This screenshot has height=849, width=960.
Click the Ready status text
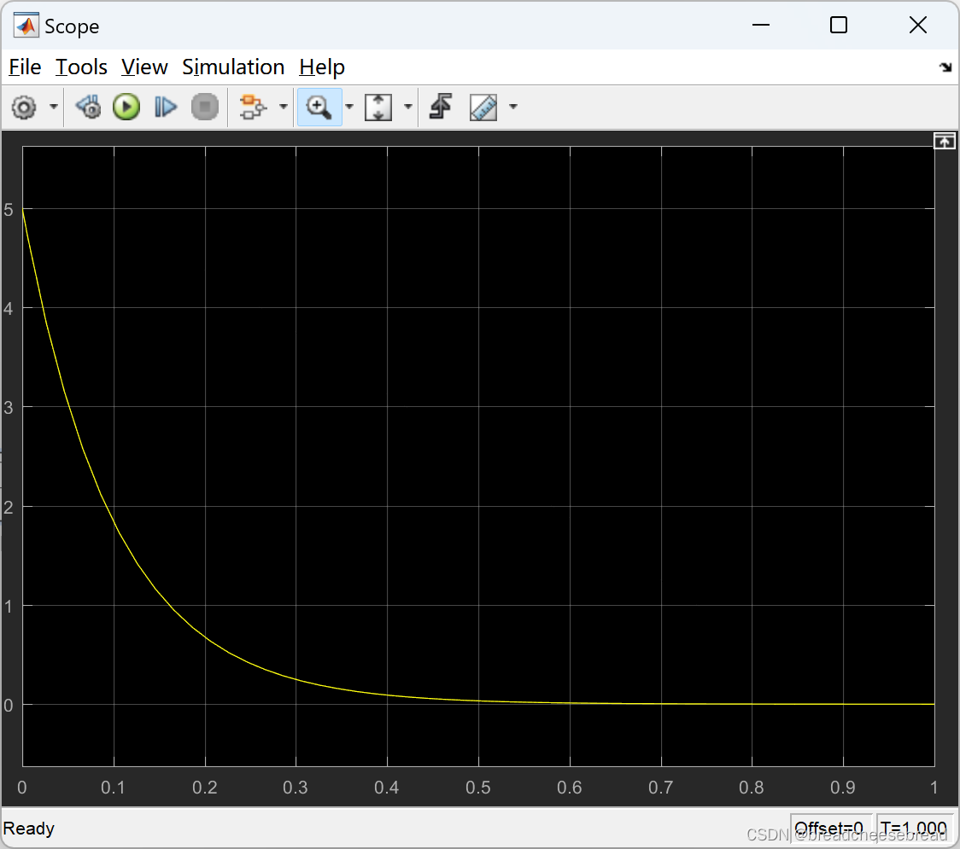click(x=29, y=829)
